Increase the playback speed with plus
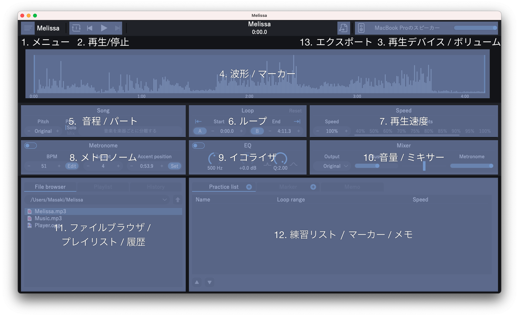This screenshot has height=316, width=519. 346,131
